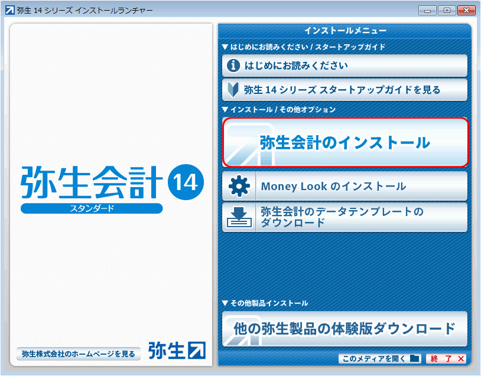Launch Money Look のインストール

click(344, 186)
